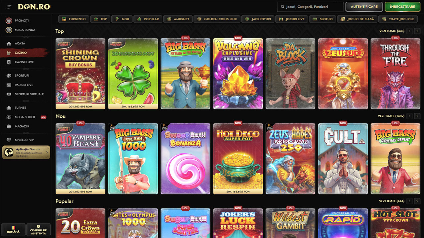The image size is (424, 238).
Task: Open the Through the Fire game
Action: tap(396, 74)
